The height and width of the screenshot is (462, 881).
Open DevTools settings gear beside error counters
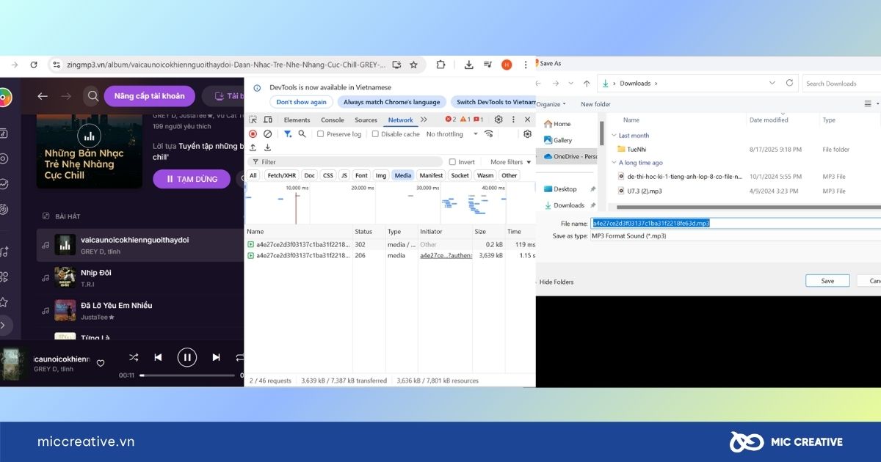click(498, 120)
